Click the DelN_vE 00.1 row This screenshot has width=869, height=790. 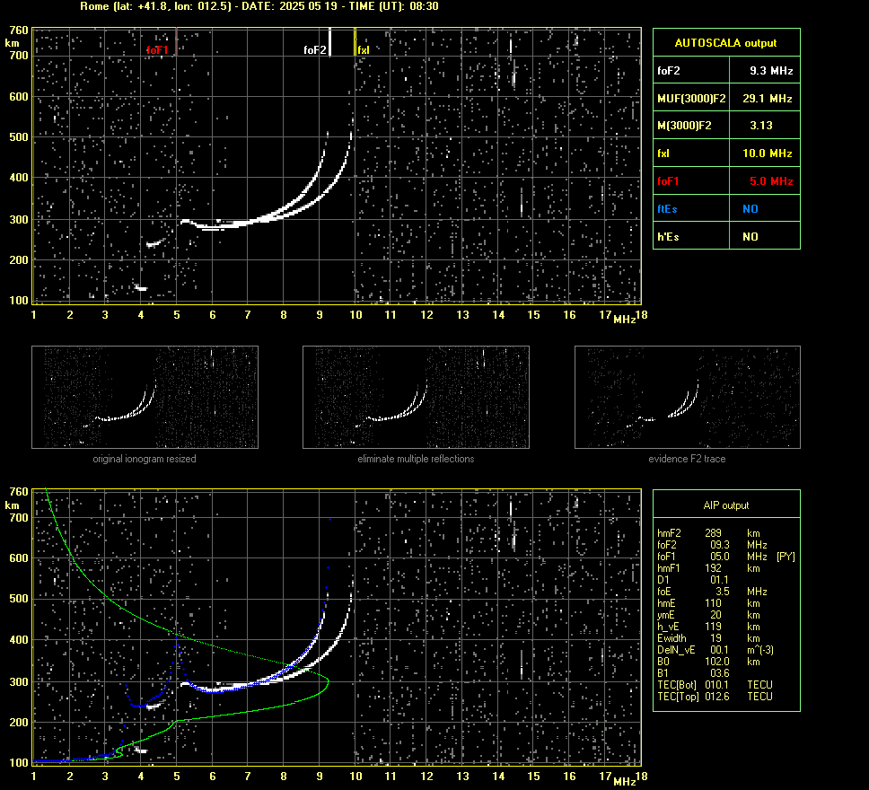(x=715, y=650)
